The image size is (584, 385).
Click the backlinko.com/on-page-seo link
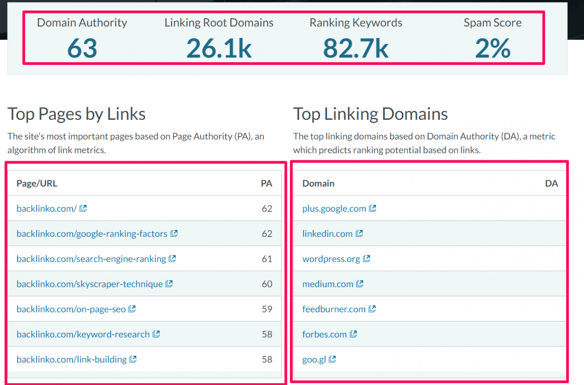pyautogui.click(x=71, y=309)
